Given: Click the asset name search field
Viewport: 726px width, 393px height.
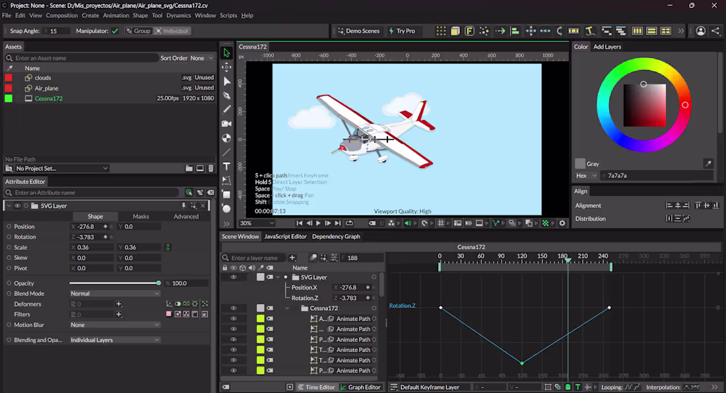Looking at the screenshot, I should (x=81, y=58).
